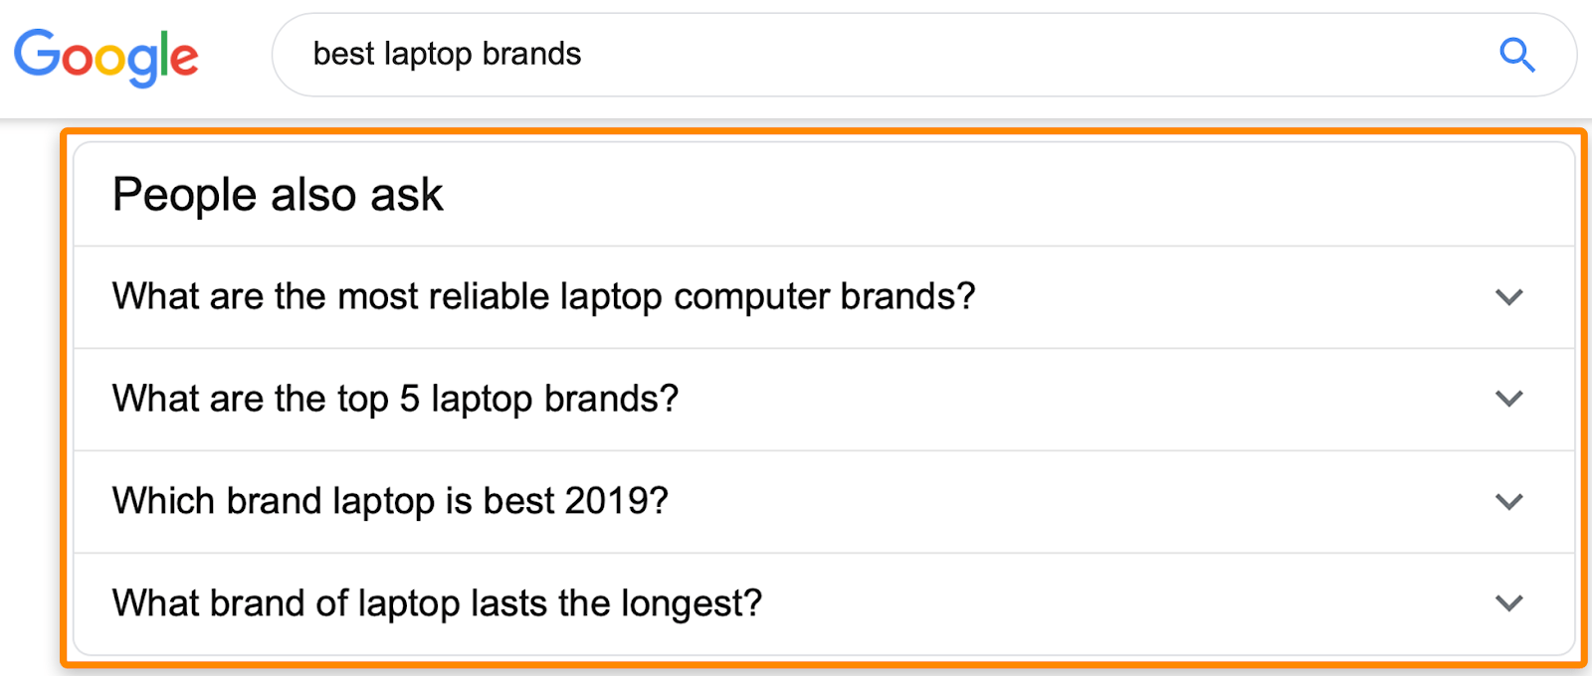
Task: Click the word "best" in the search query
Action: pyautogui.click(x=343, y=54)
